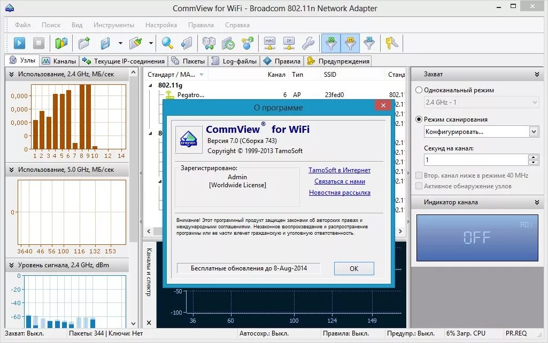Toggle the C control packets funnel filter
The height and width of the screenshot is (343, 548).
369,43
